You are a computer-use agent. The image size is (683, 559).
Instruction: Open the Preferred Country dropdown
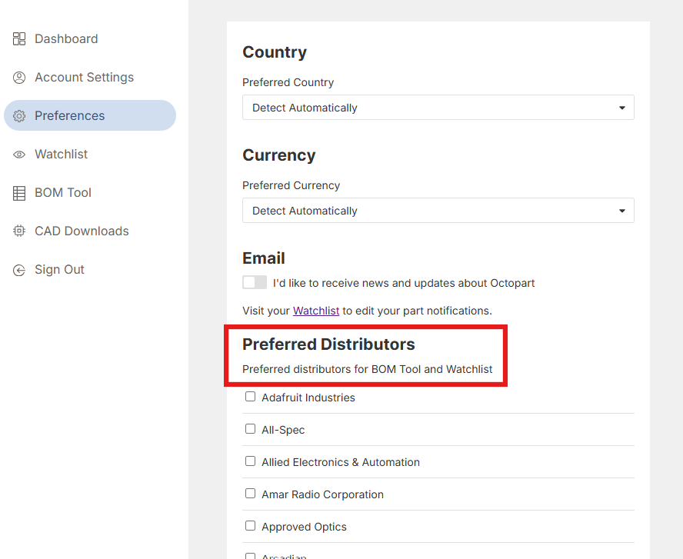pos(438,107)
